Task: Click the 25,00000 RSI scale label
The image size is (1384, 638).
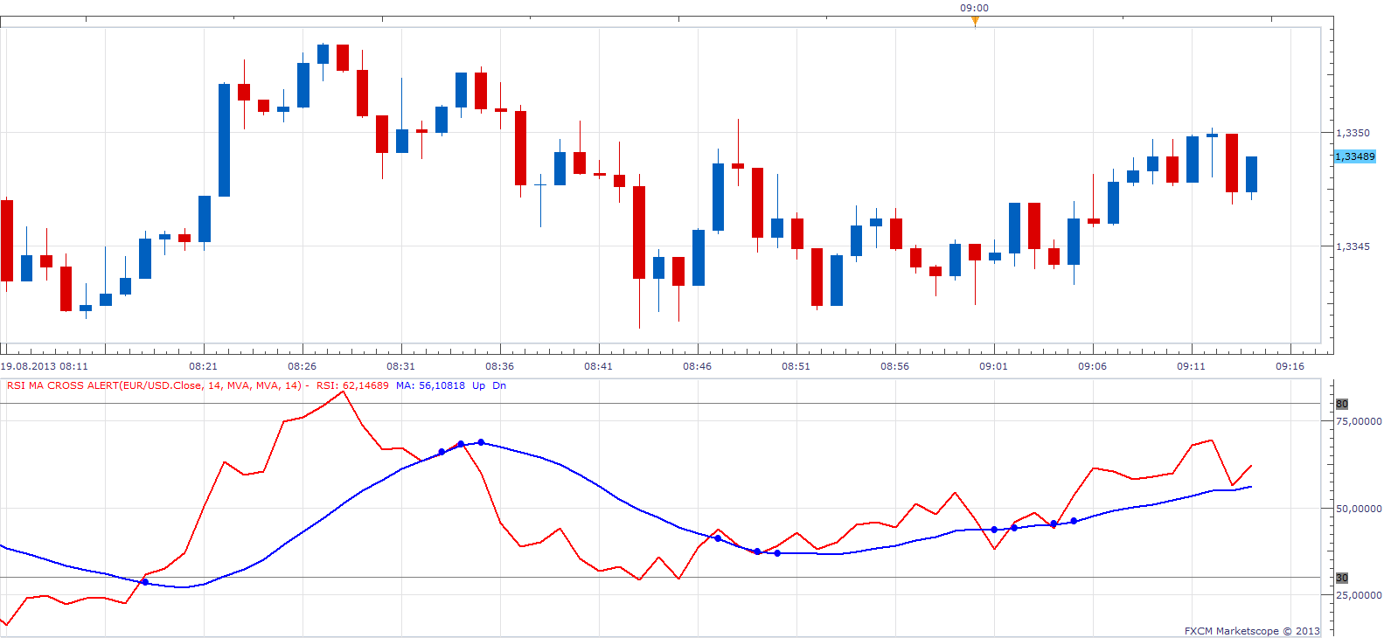Action: click(1359, 595)
